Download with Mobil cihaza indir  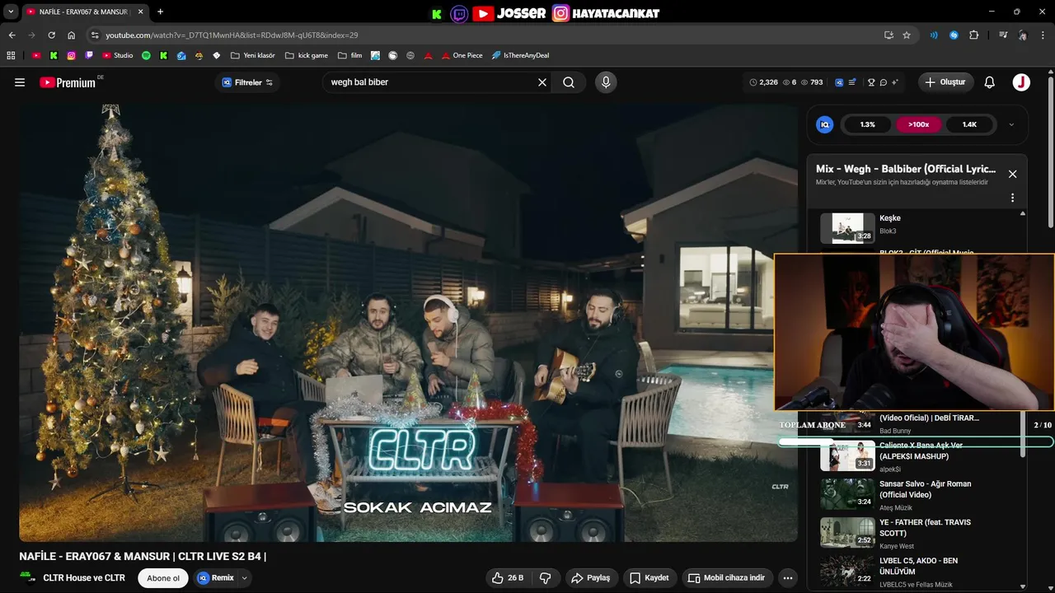pyautogui.click(x=726, y=578)
